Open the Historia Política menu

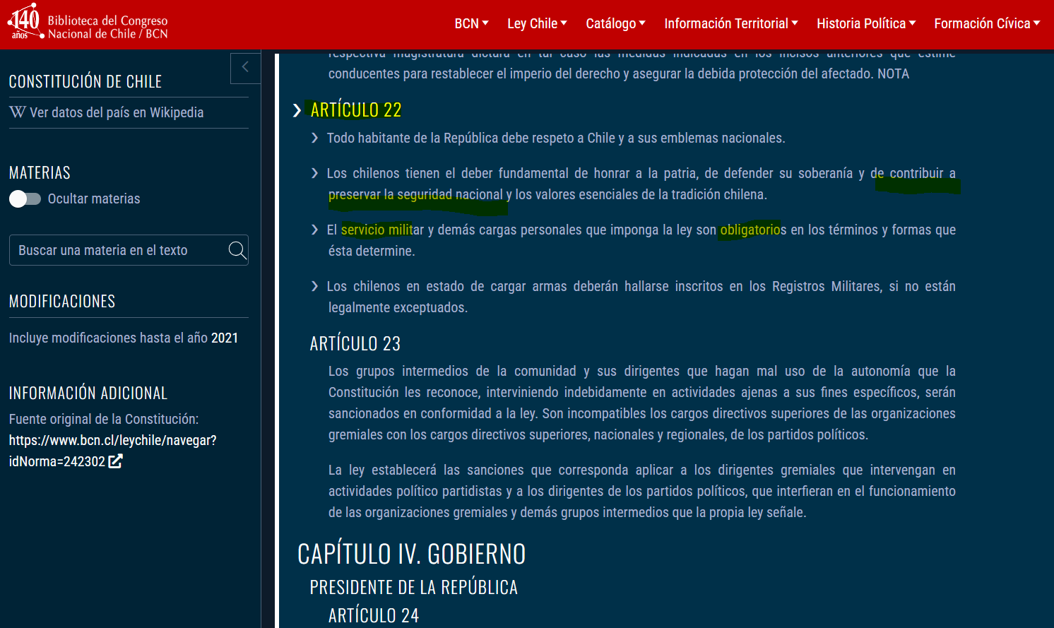[x=866, y=23]
